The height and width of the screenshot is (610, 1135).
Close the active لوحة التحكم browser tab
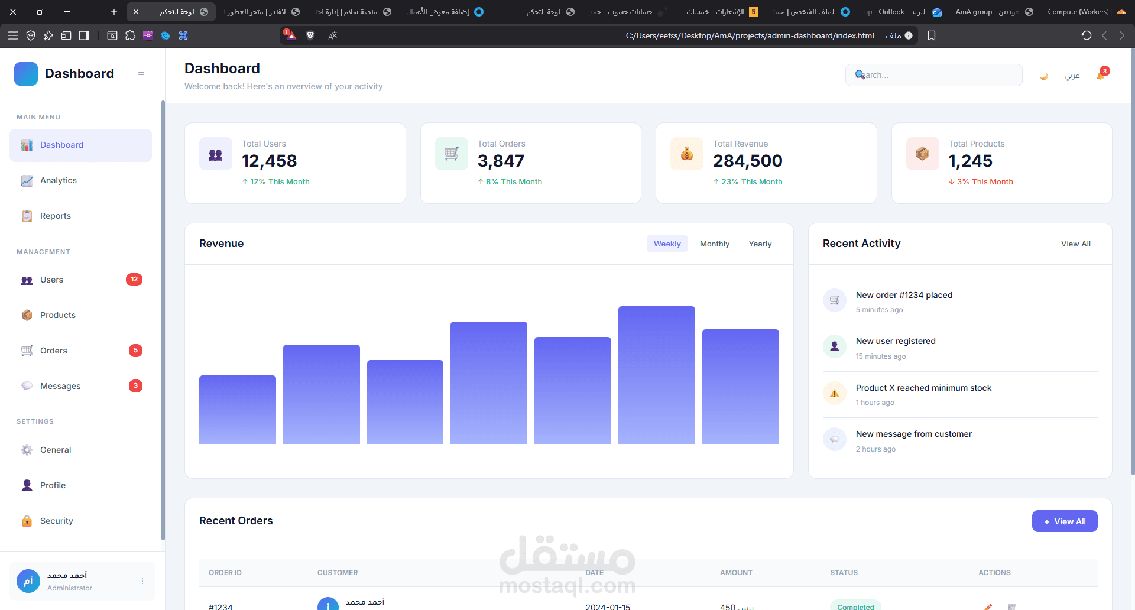click(136, 12)
